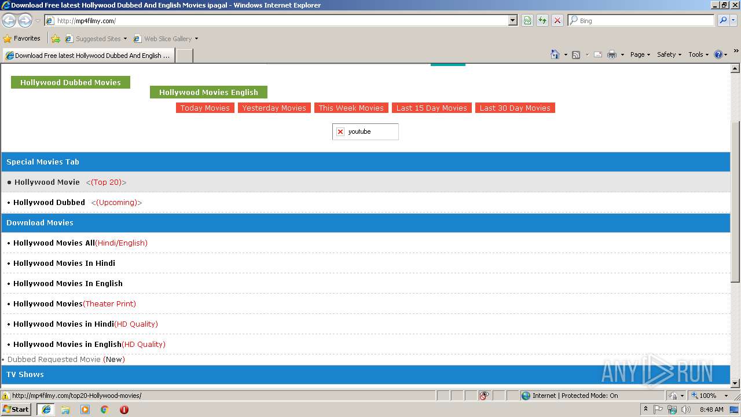Open the Home button dropdown arrow
This screenshot has height=417, width=741.
click(566, 54)
